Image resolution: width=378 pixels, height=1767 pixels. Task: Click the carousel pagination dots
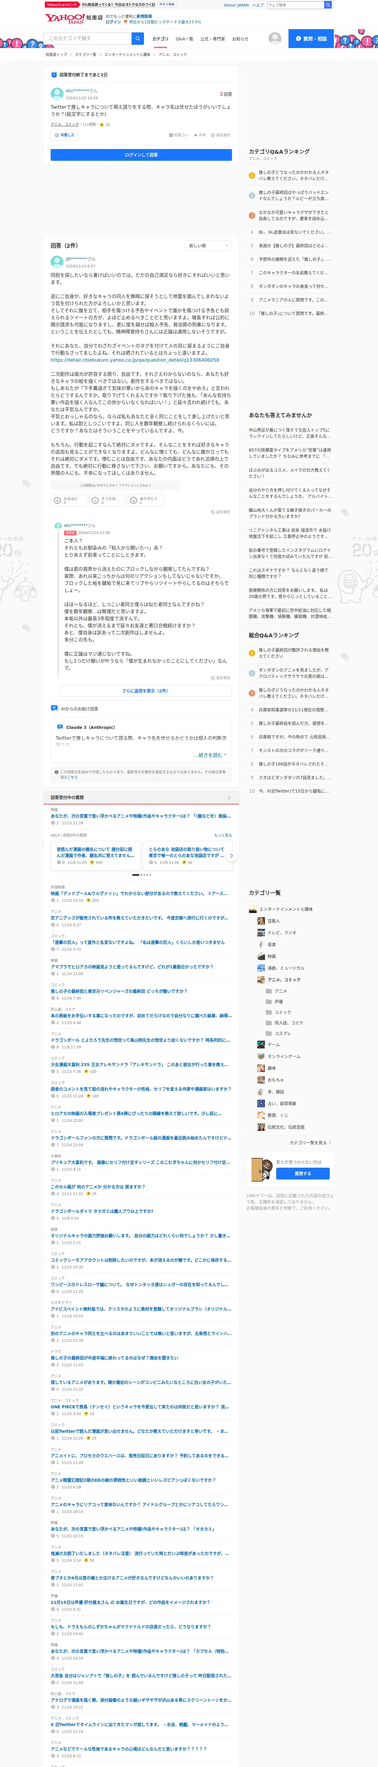pyautogui.click(x=141, y=875)
